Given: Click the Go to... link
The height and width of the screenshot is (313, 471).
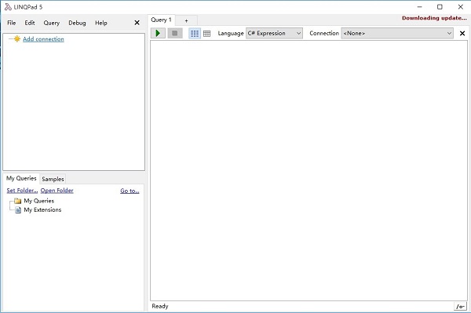Looking at the screenshot, I should (x=130, y=191).
